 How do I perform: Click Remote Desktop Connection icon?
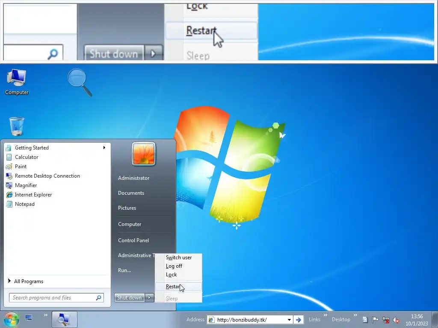(x=9, y=176)
